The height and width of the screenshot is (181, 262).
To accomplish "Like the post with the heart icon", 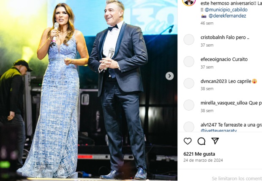I will pyautogui.click(x=188, y=141).
